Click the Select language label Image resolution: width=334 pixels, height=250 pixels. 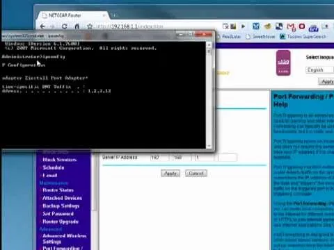coord(320,57)
